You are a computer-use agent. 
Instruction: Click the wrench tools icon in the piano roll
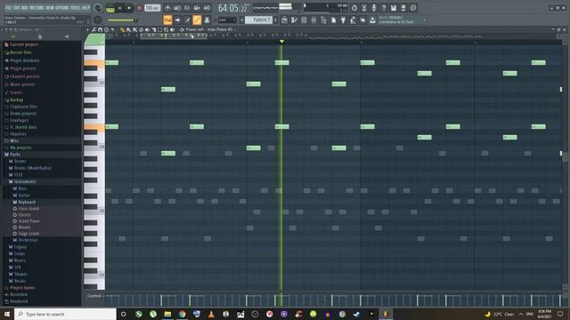94,29
